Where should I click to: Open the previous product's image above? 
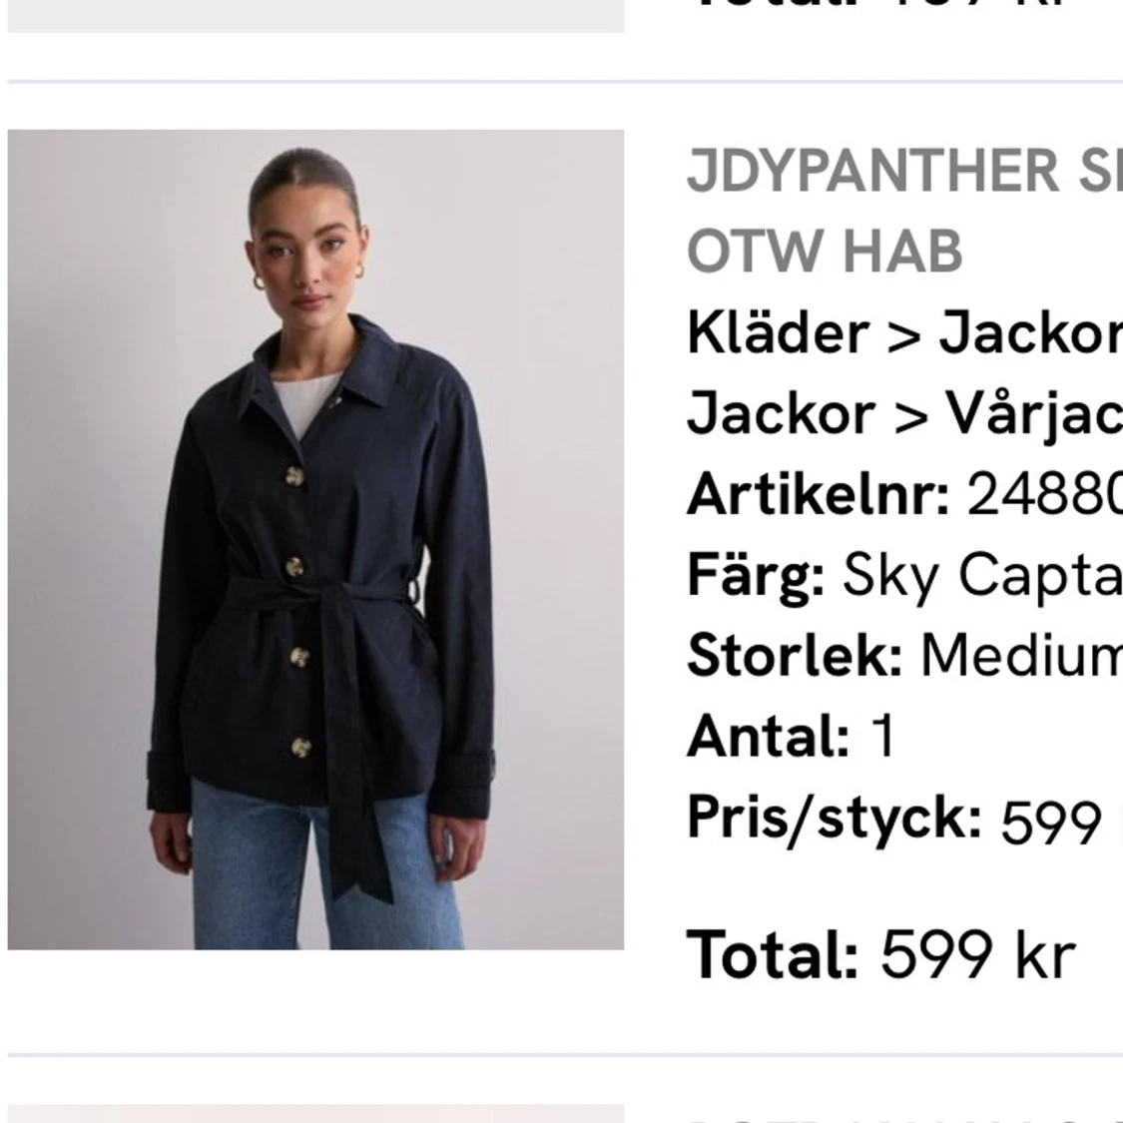[315, 16]
